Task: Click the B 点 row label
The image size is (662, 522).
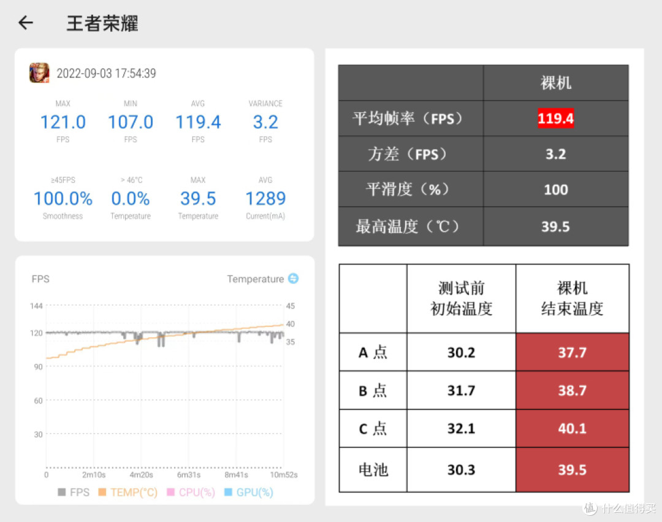Action: point(373,390)
